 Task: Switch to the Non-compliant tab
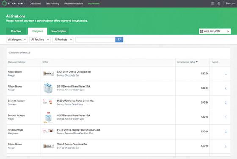(59, 31)
